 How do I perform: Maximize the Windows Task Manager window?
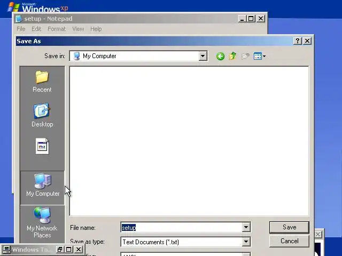(x=69, y=250)
